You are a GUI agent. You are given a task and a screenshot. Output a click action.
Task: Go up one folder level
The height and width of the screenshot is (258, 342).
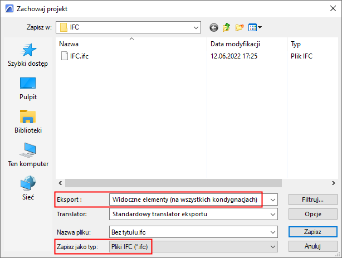[227, 27]
